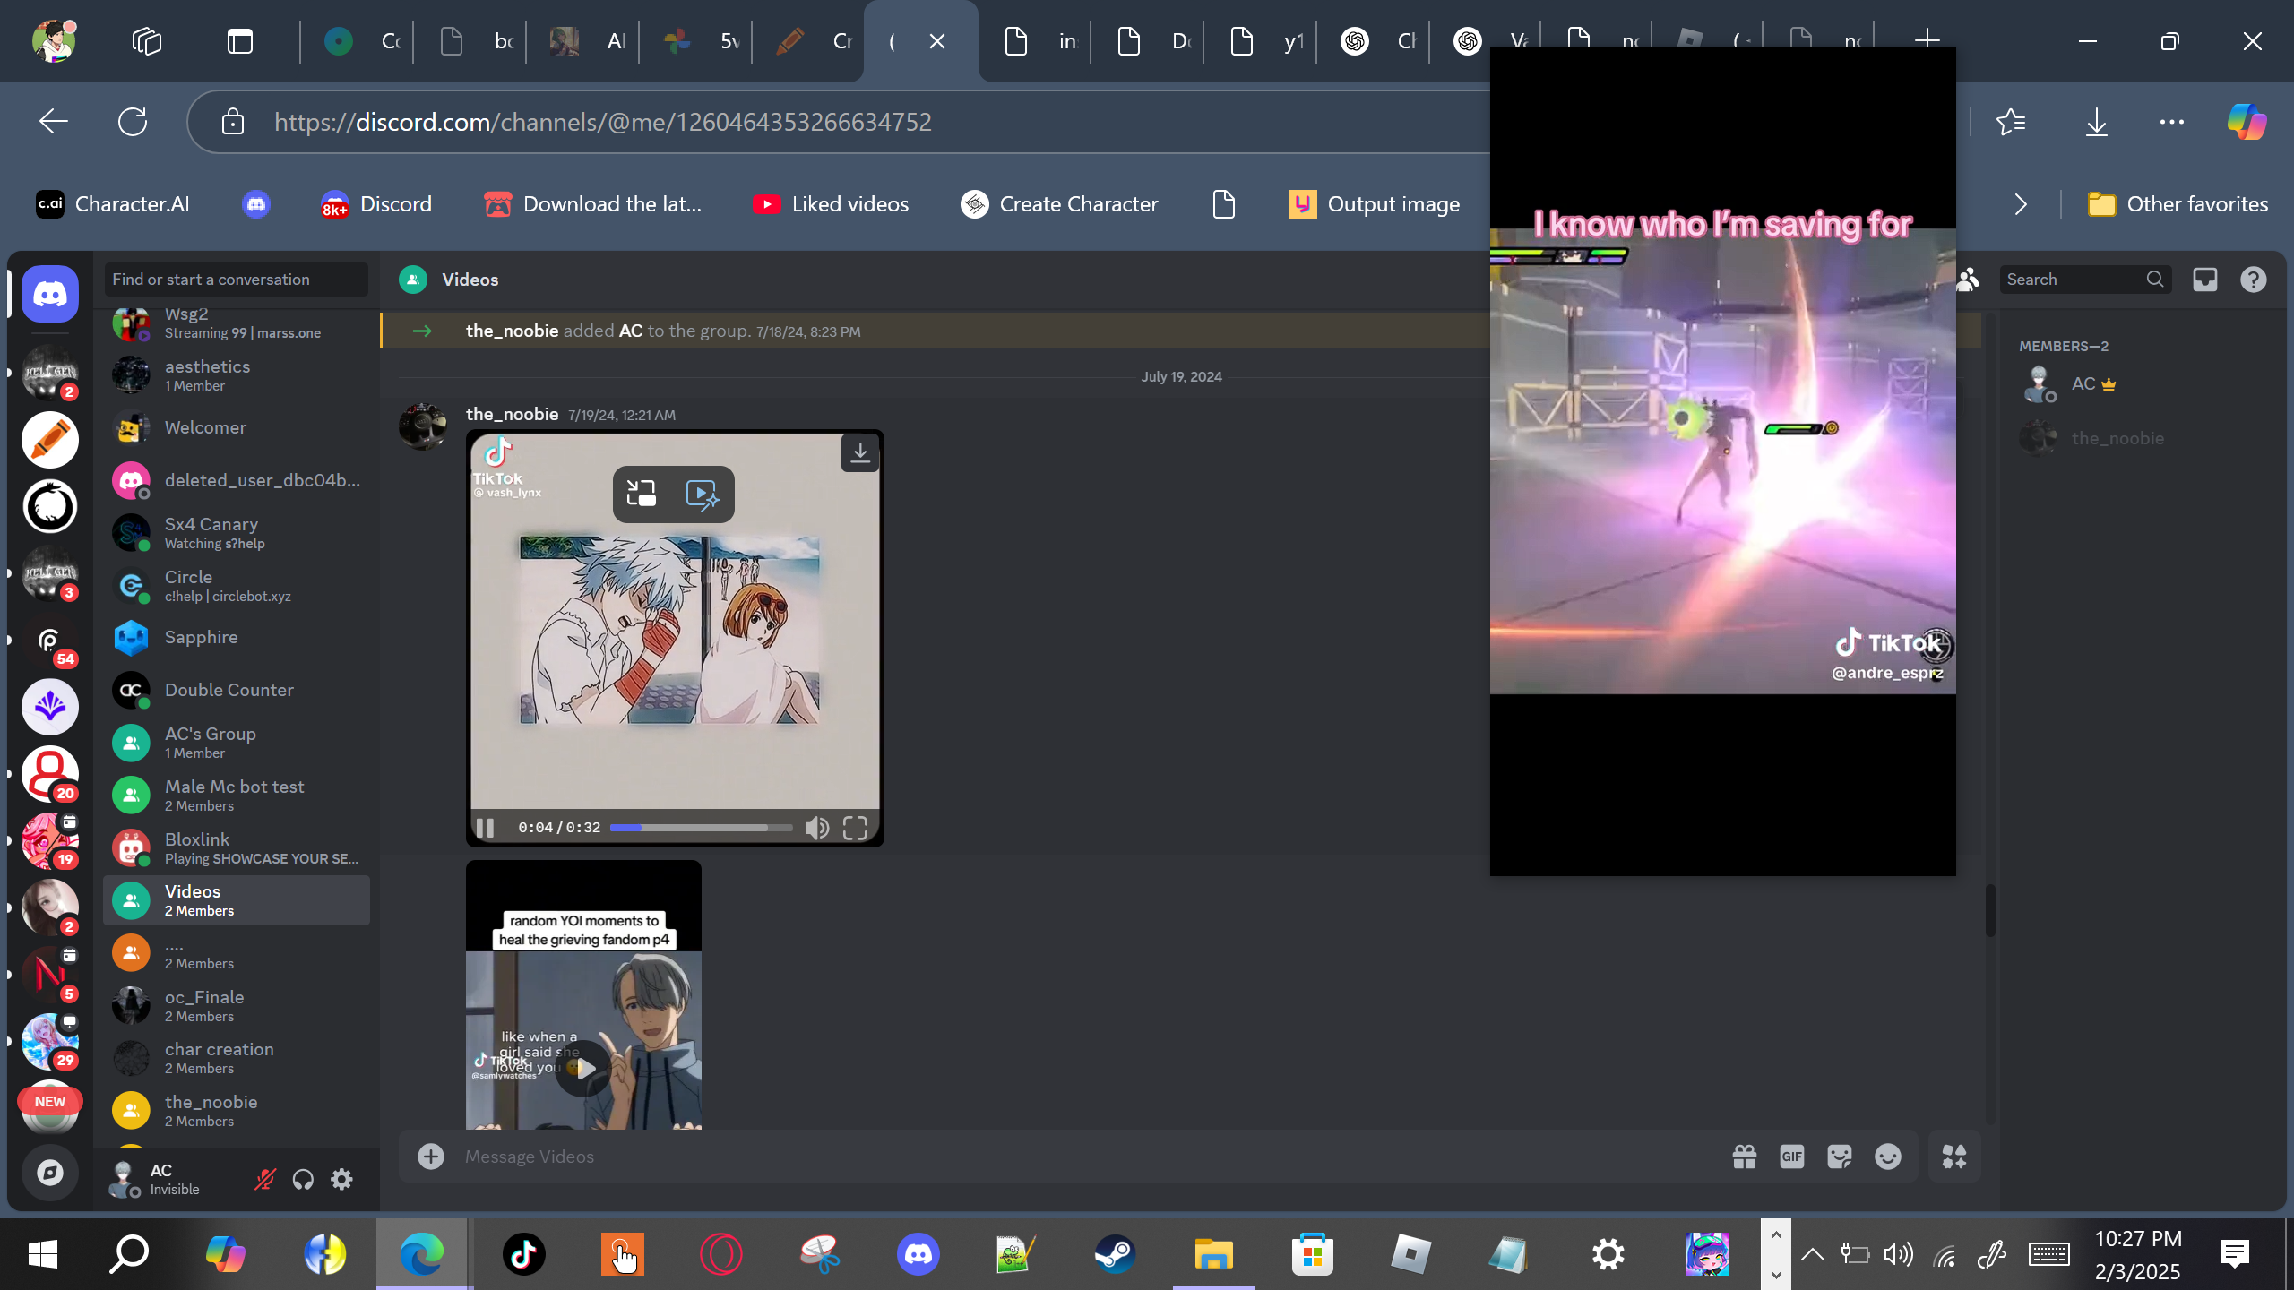
Task: Focus the Message Videos input box
Action: tap(1084, 1157)
